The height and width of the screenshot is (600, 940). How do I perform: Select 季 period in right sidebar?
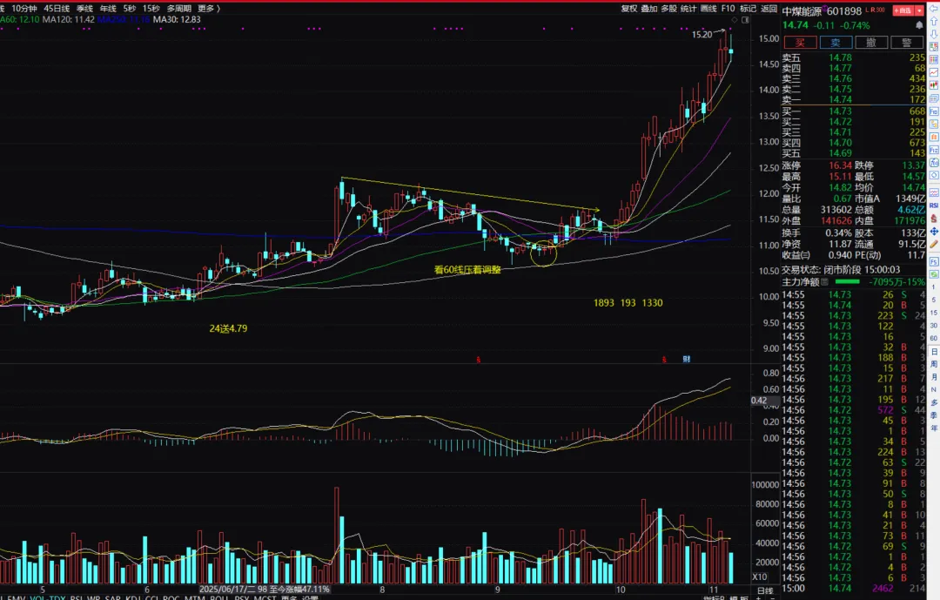(x=934, y=415)
